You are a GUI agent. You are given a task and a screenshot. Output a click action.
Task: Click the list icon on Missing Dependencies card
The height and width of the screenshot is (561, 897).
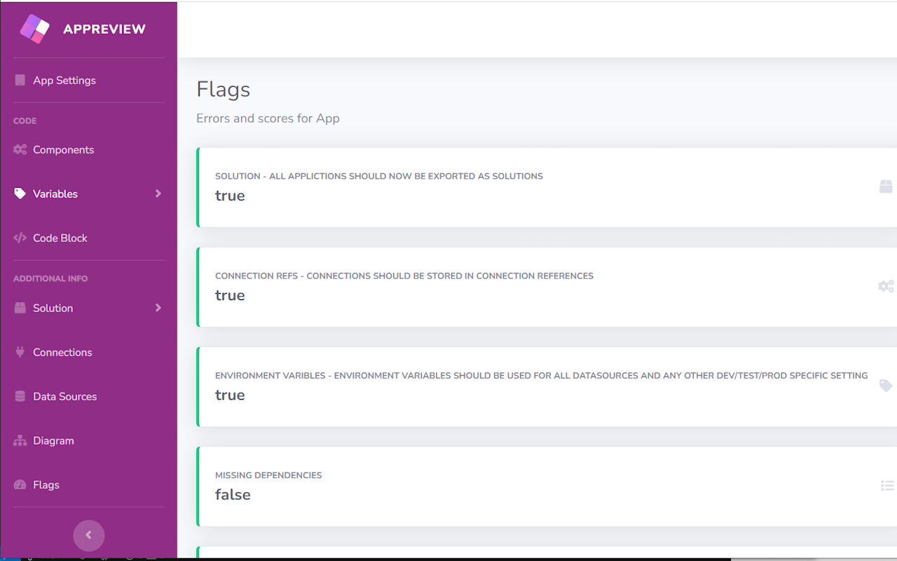click(887, 485)
